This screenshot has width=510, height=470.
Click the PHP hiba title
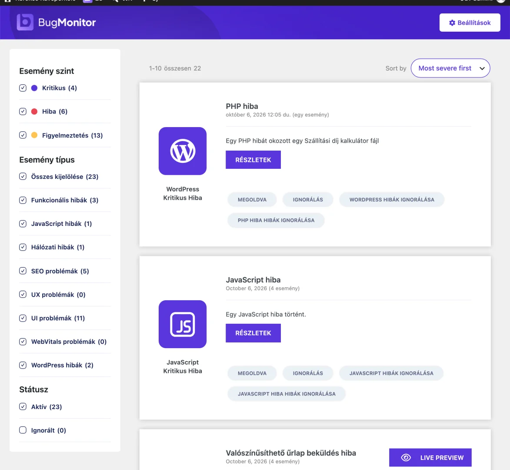click(242, 106)
